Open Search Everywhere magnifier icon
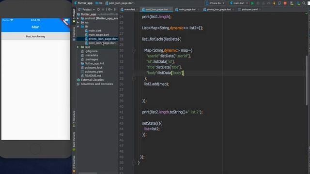 pyautogui.click(x=304, y=3)
